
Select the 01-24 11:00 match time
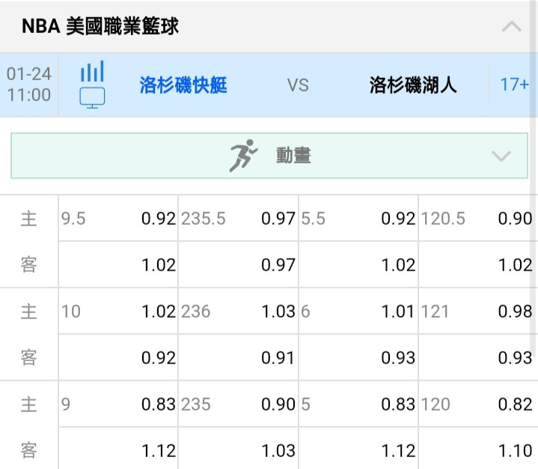[x=29, y=85]
